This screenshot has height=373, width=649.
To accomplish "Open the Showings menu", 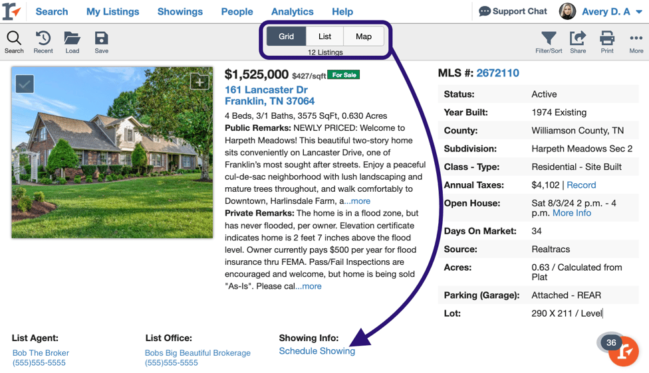I will [180, 11].
